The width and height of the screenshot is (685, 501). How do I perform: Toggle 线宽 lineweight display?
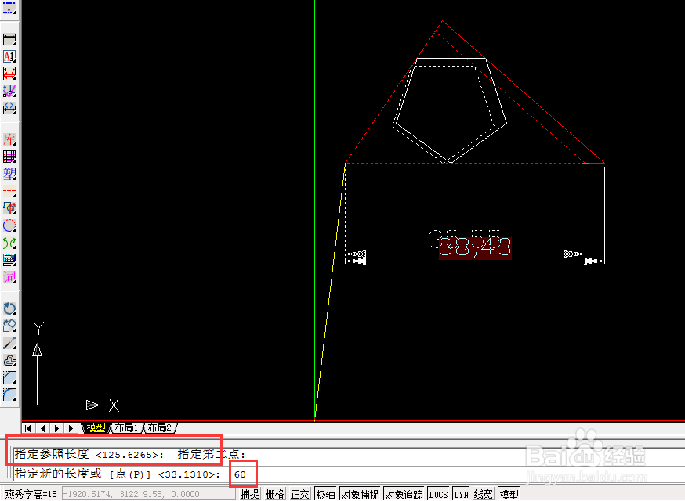[483, 494]
